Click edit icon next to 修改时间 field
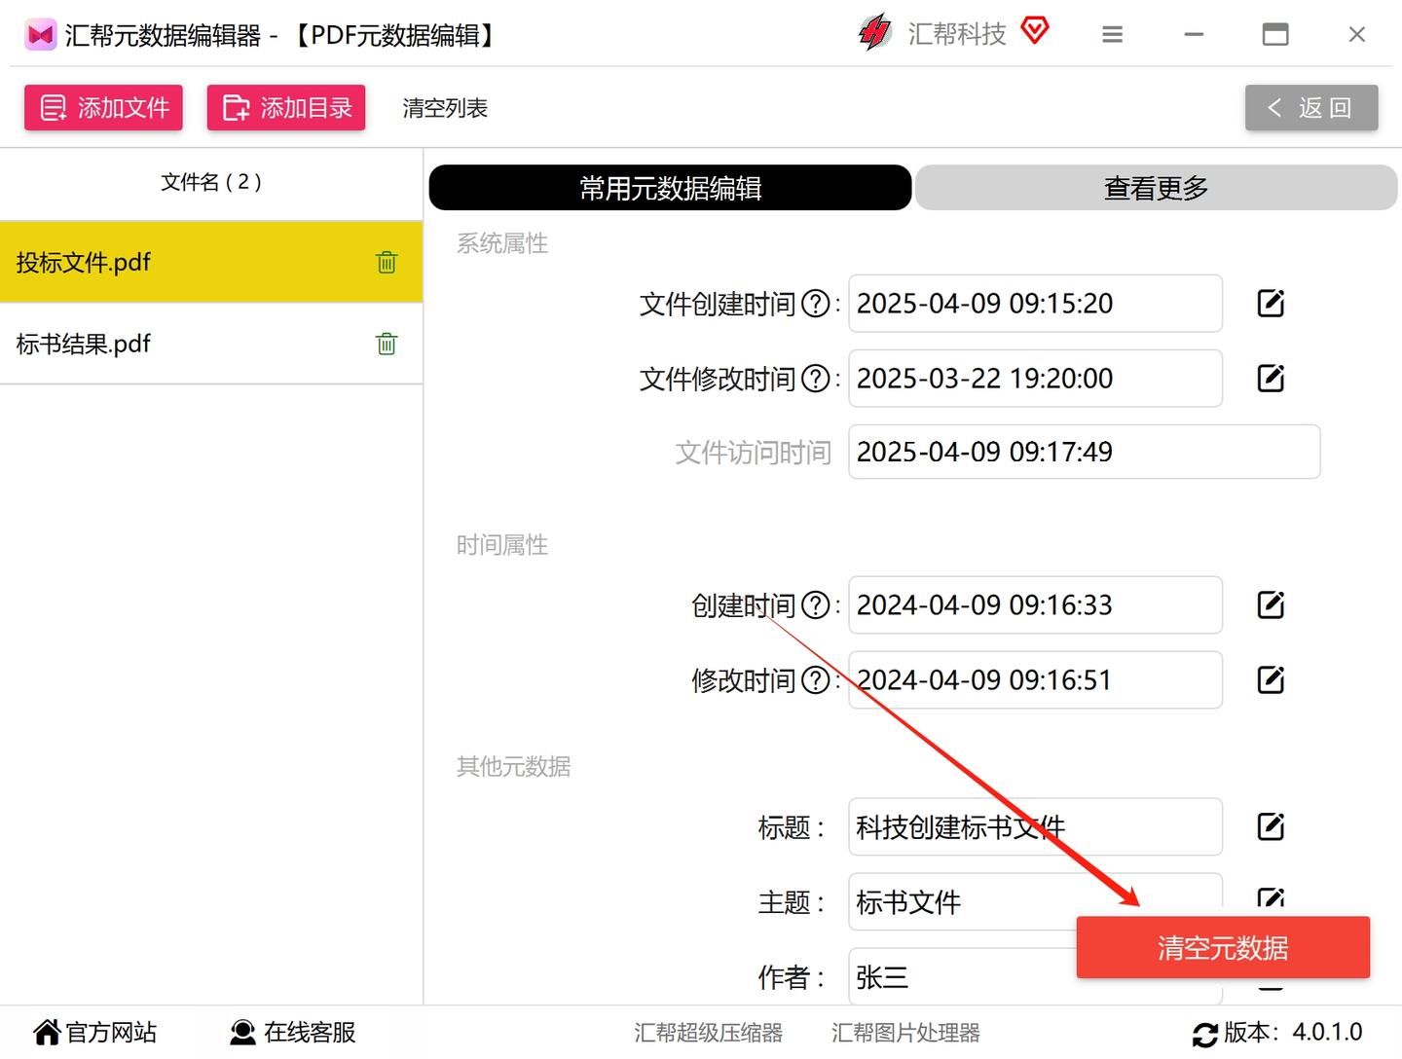1402x1059 pixels. pos(1271,680)
